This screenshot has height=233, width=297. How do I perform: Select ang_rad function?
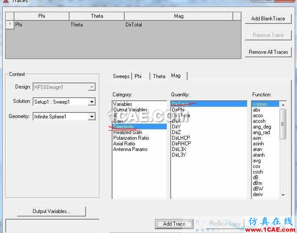tap(265, 132)
